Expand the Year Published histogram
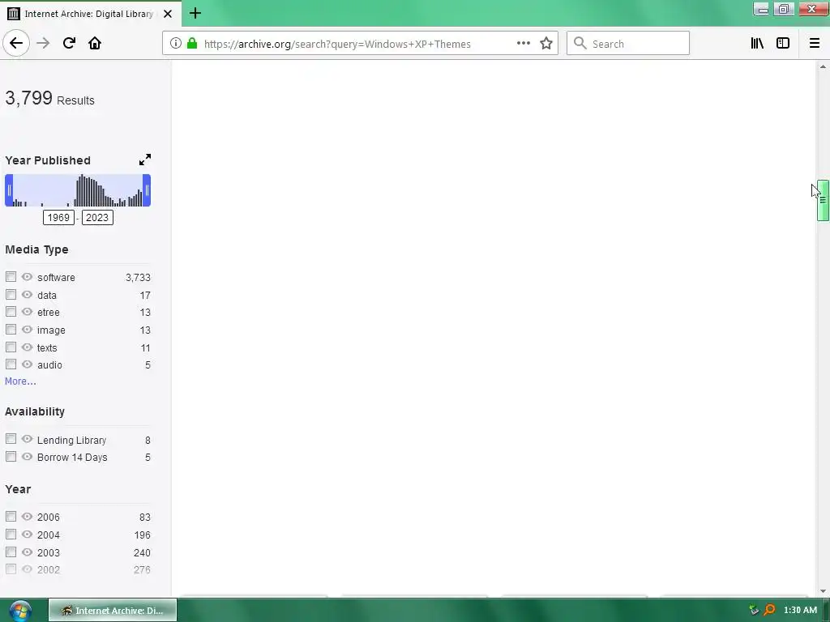This screenshot has width=830, height=622. tap(145, 160)
